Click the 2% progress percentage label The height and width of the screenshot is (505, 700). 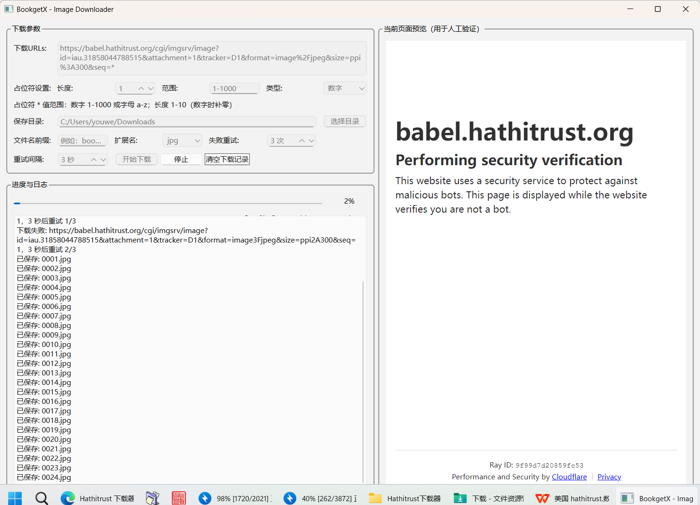coord(349,201)
